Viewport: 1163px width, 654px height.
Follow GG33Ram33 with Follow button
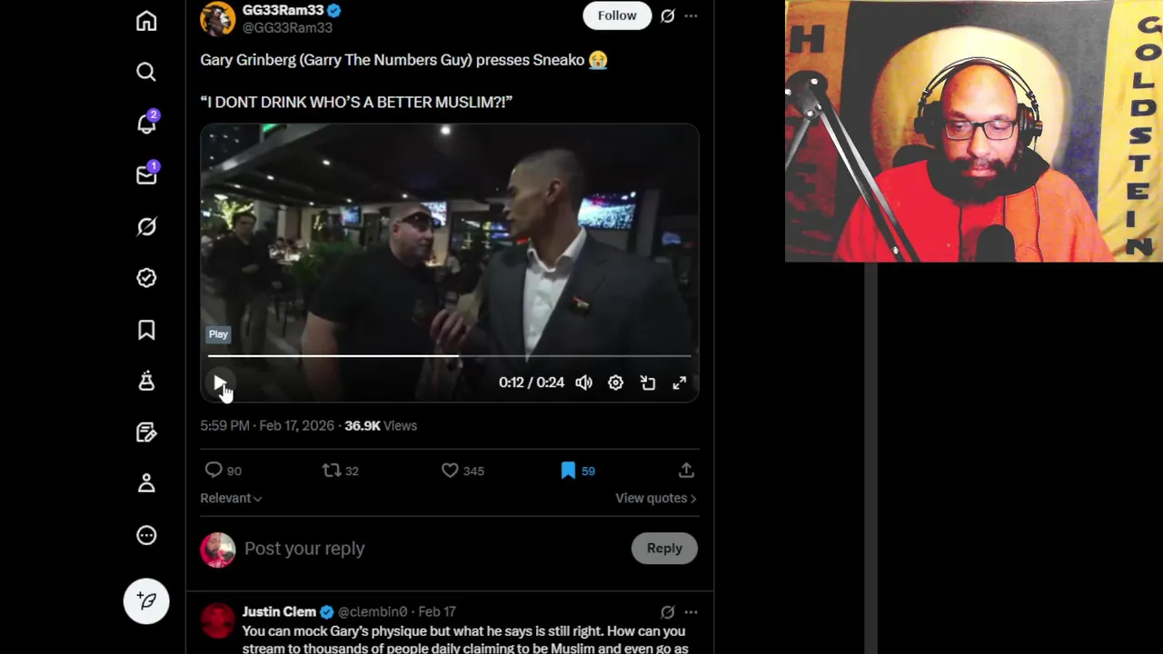(x=617, y=15)
